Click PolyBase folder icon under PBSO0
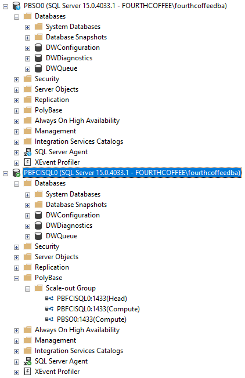245x378 pixels. pyautogui.click(x=27, y=110)
